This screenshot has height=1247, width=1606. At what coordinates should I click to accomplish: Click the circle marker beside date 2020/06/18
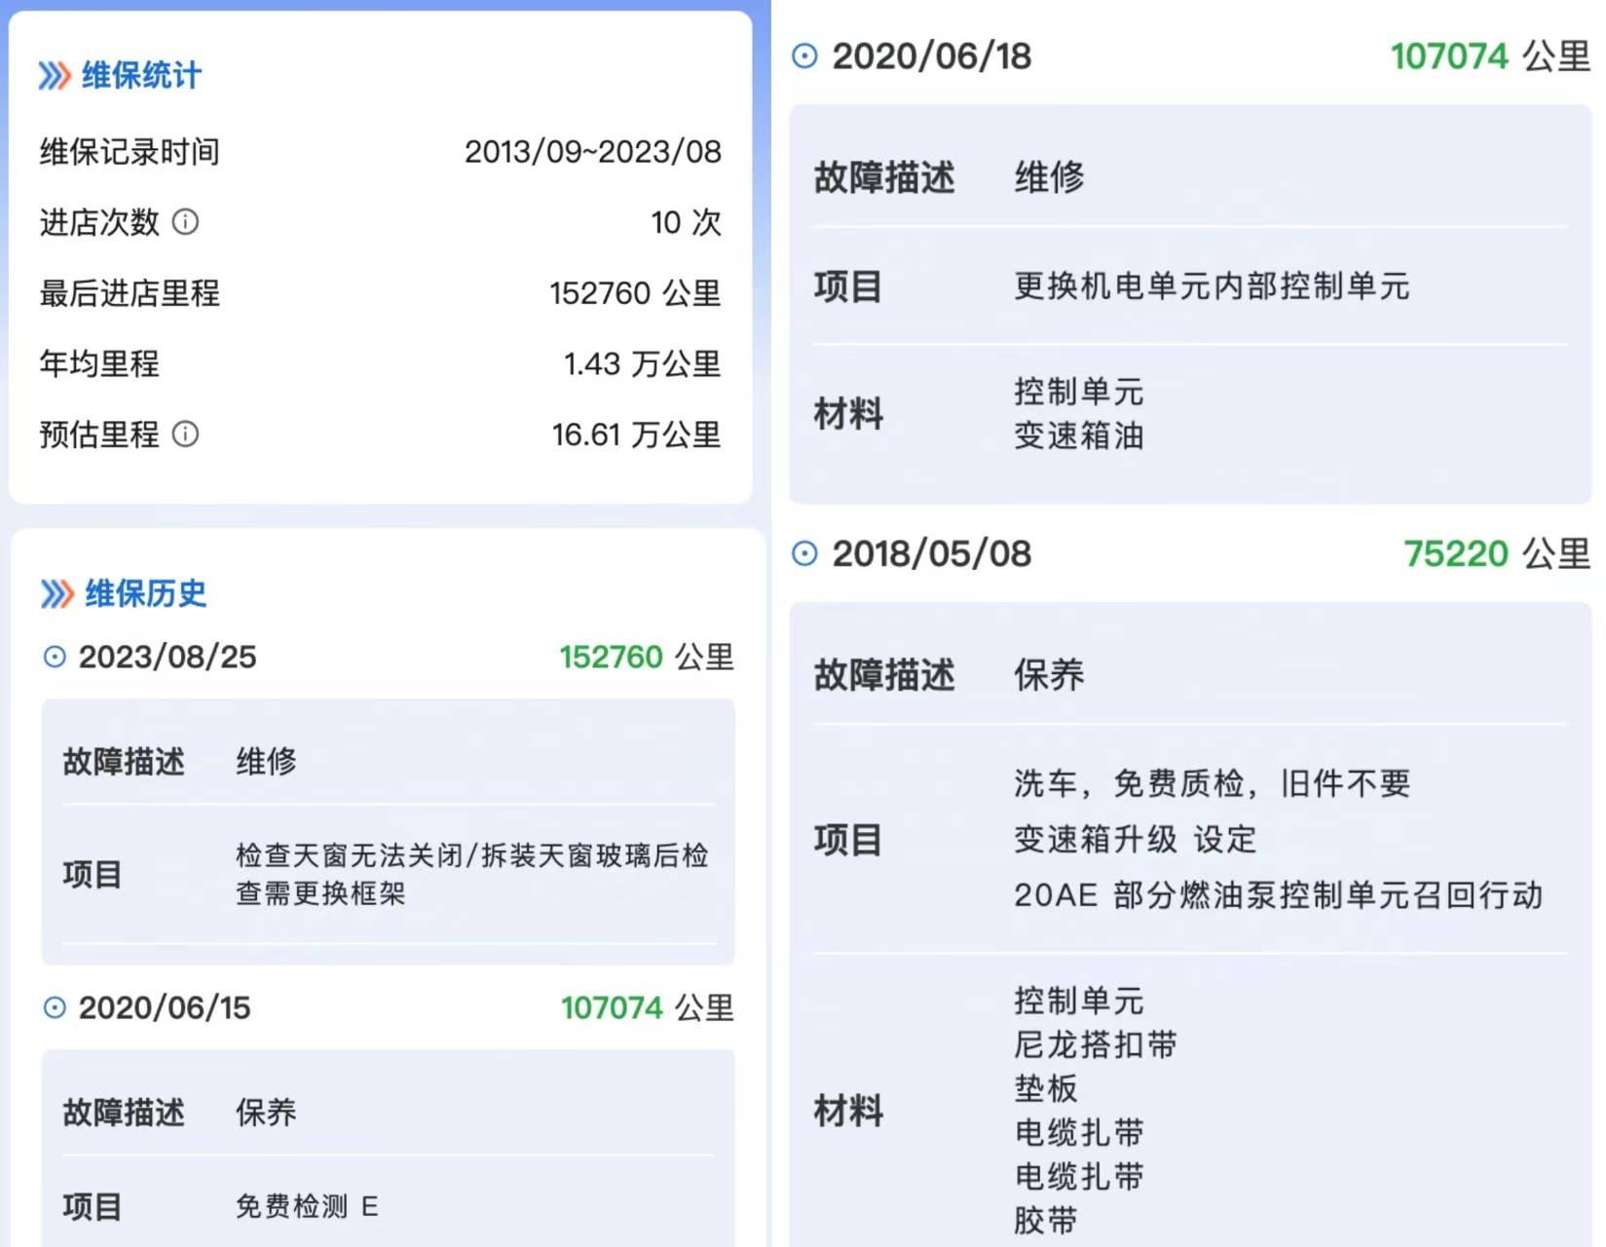tap(804, 57)
